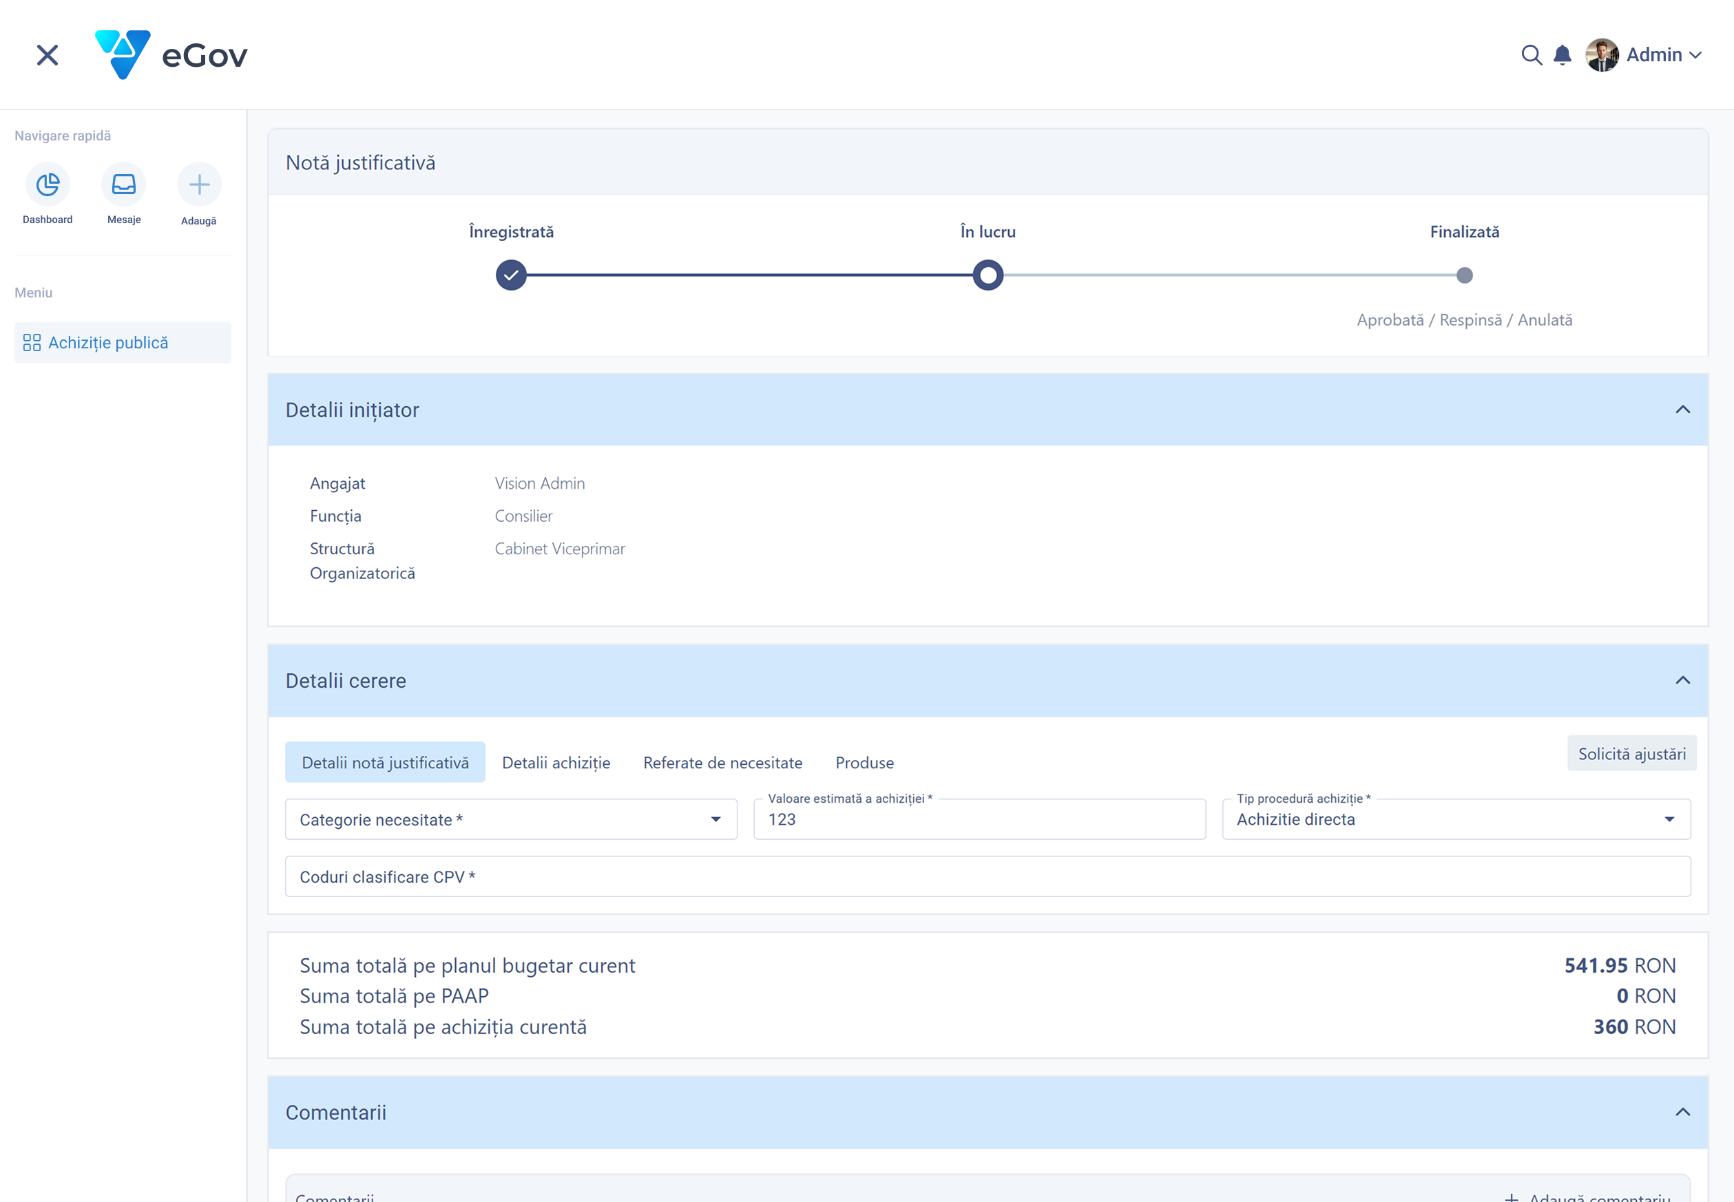Switch to the Detalii achiziție tab

pyautogui.click(x=556, y=763)
